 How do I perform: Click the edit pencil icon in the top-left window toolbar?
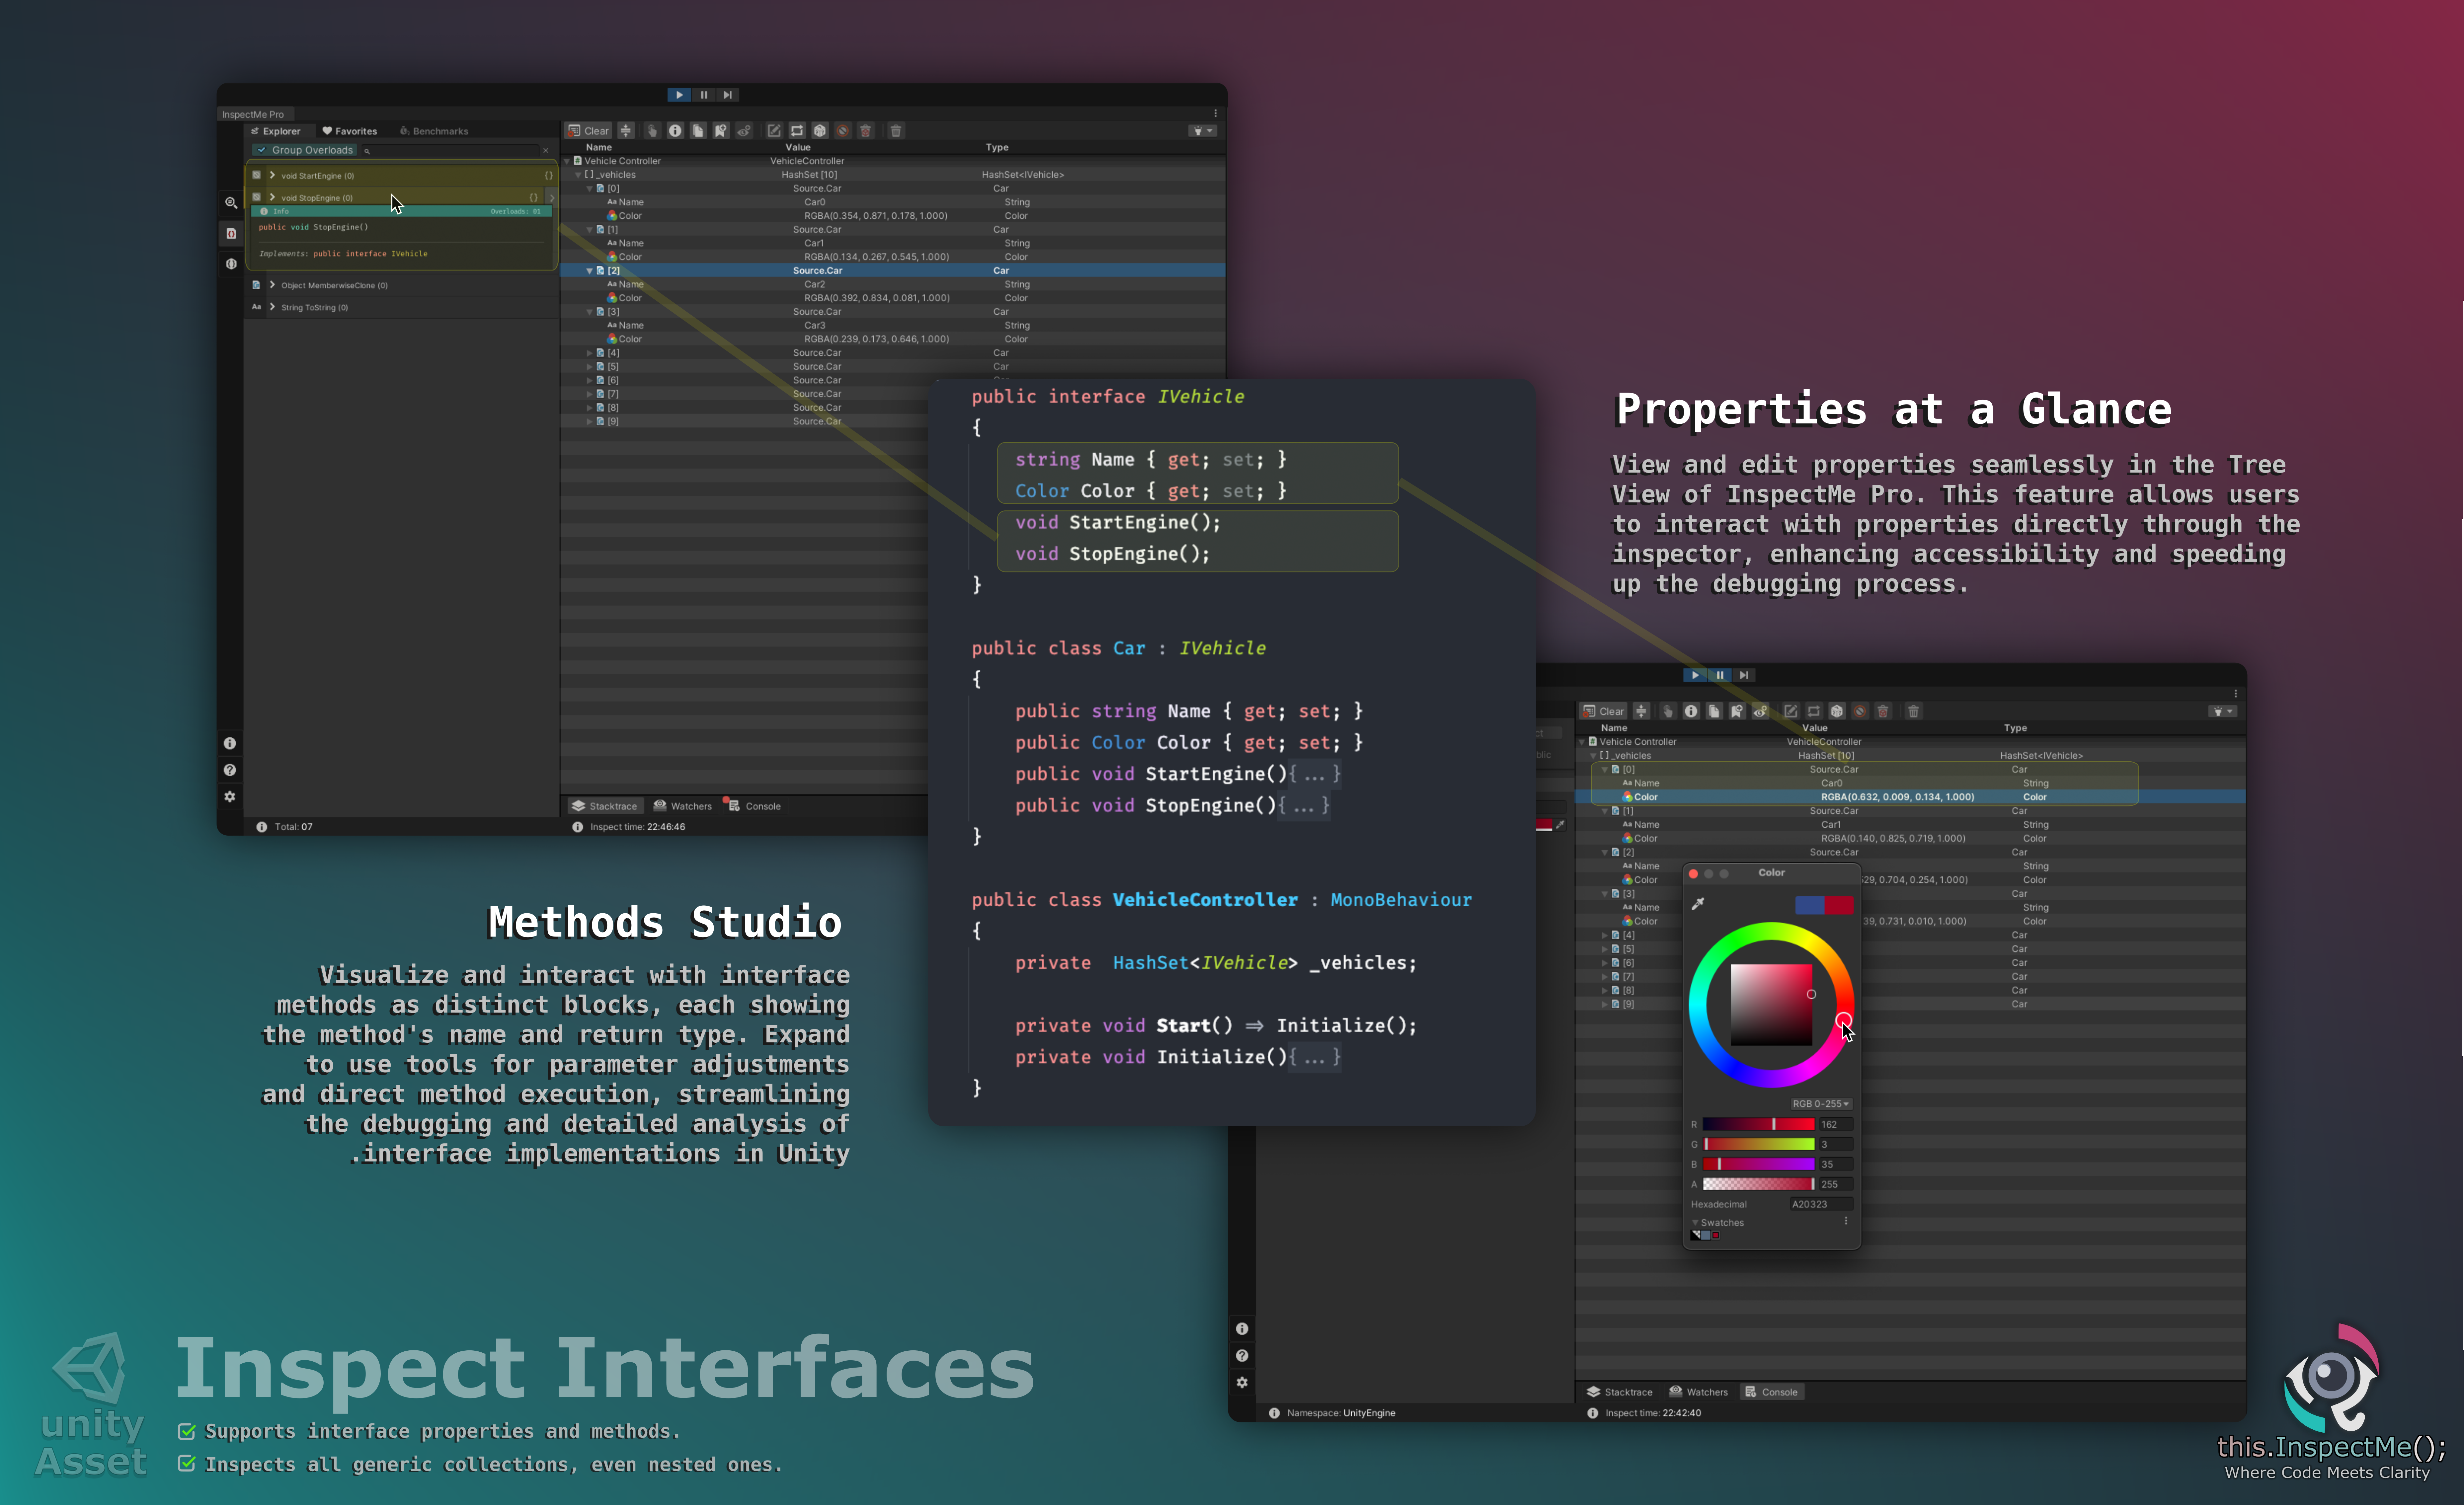774,131
